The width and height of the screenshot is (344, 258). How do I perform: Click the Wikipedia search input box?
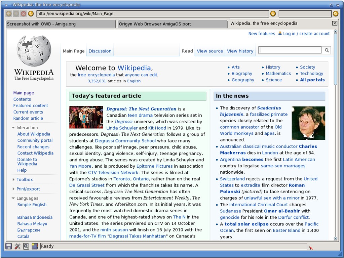290,50
